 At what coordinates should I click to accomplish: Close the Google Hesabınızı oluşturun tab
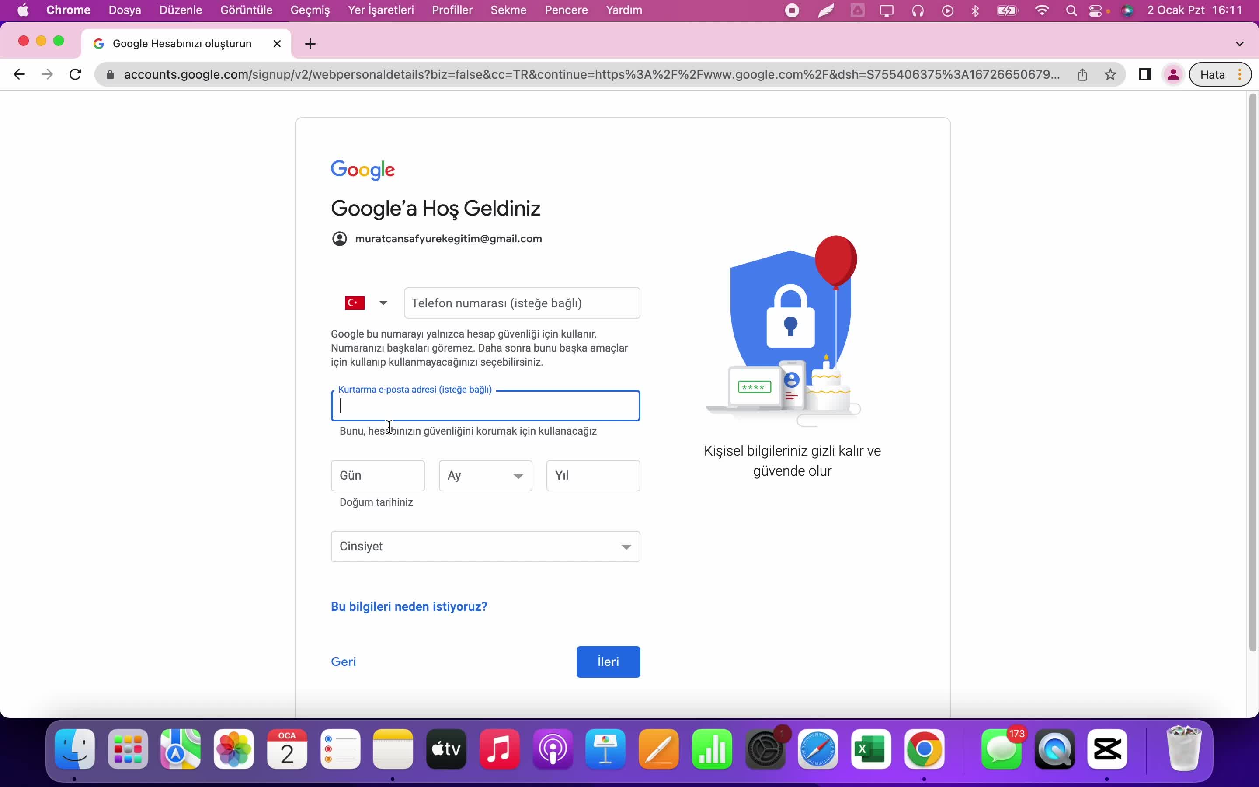tap(277, 44)
